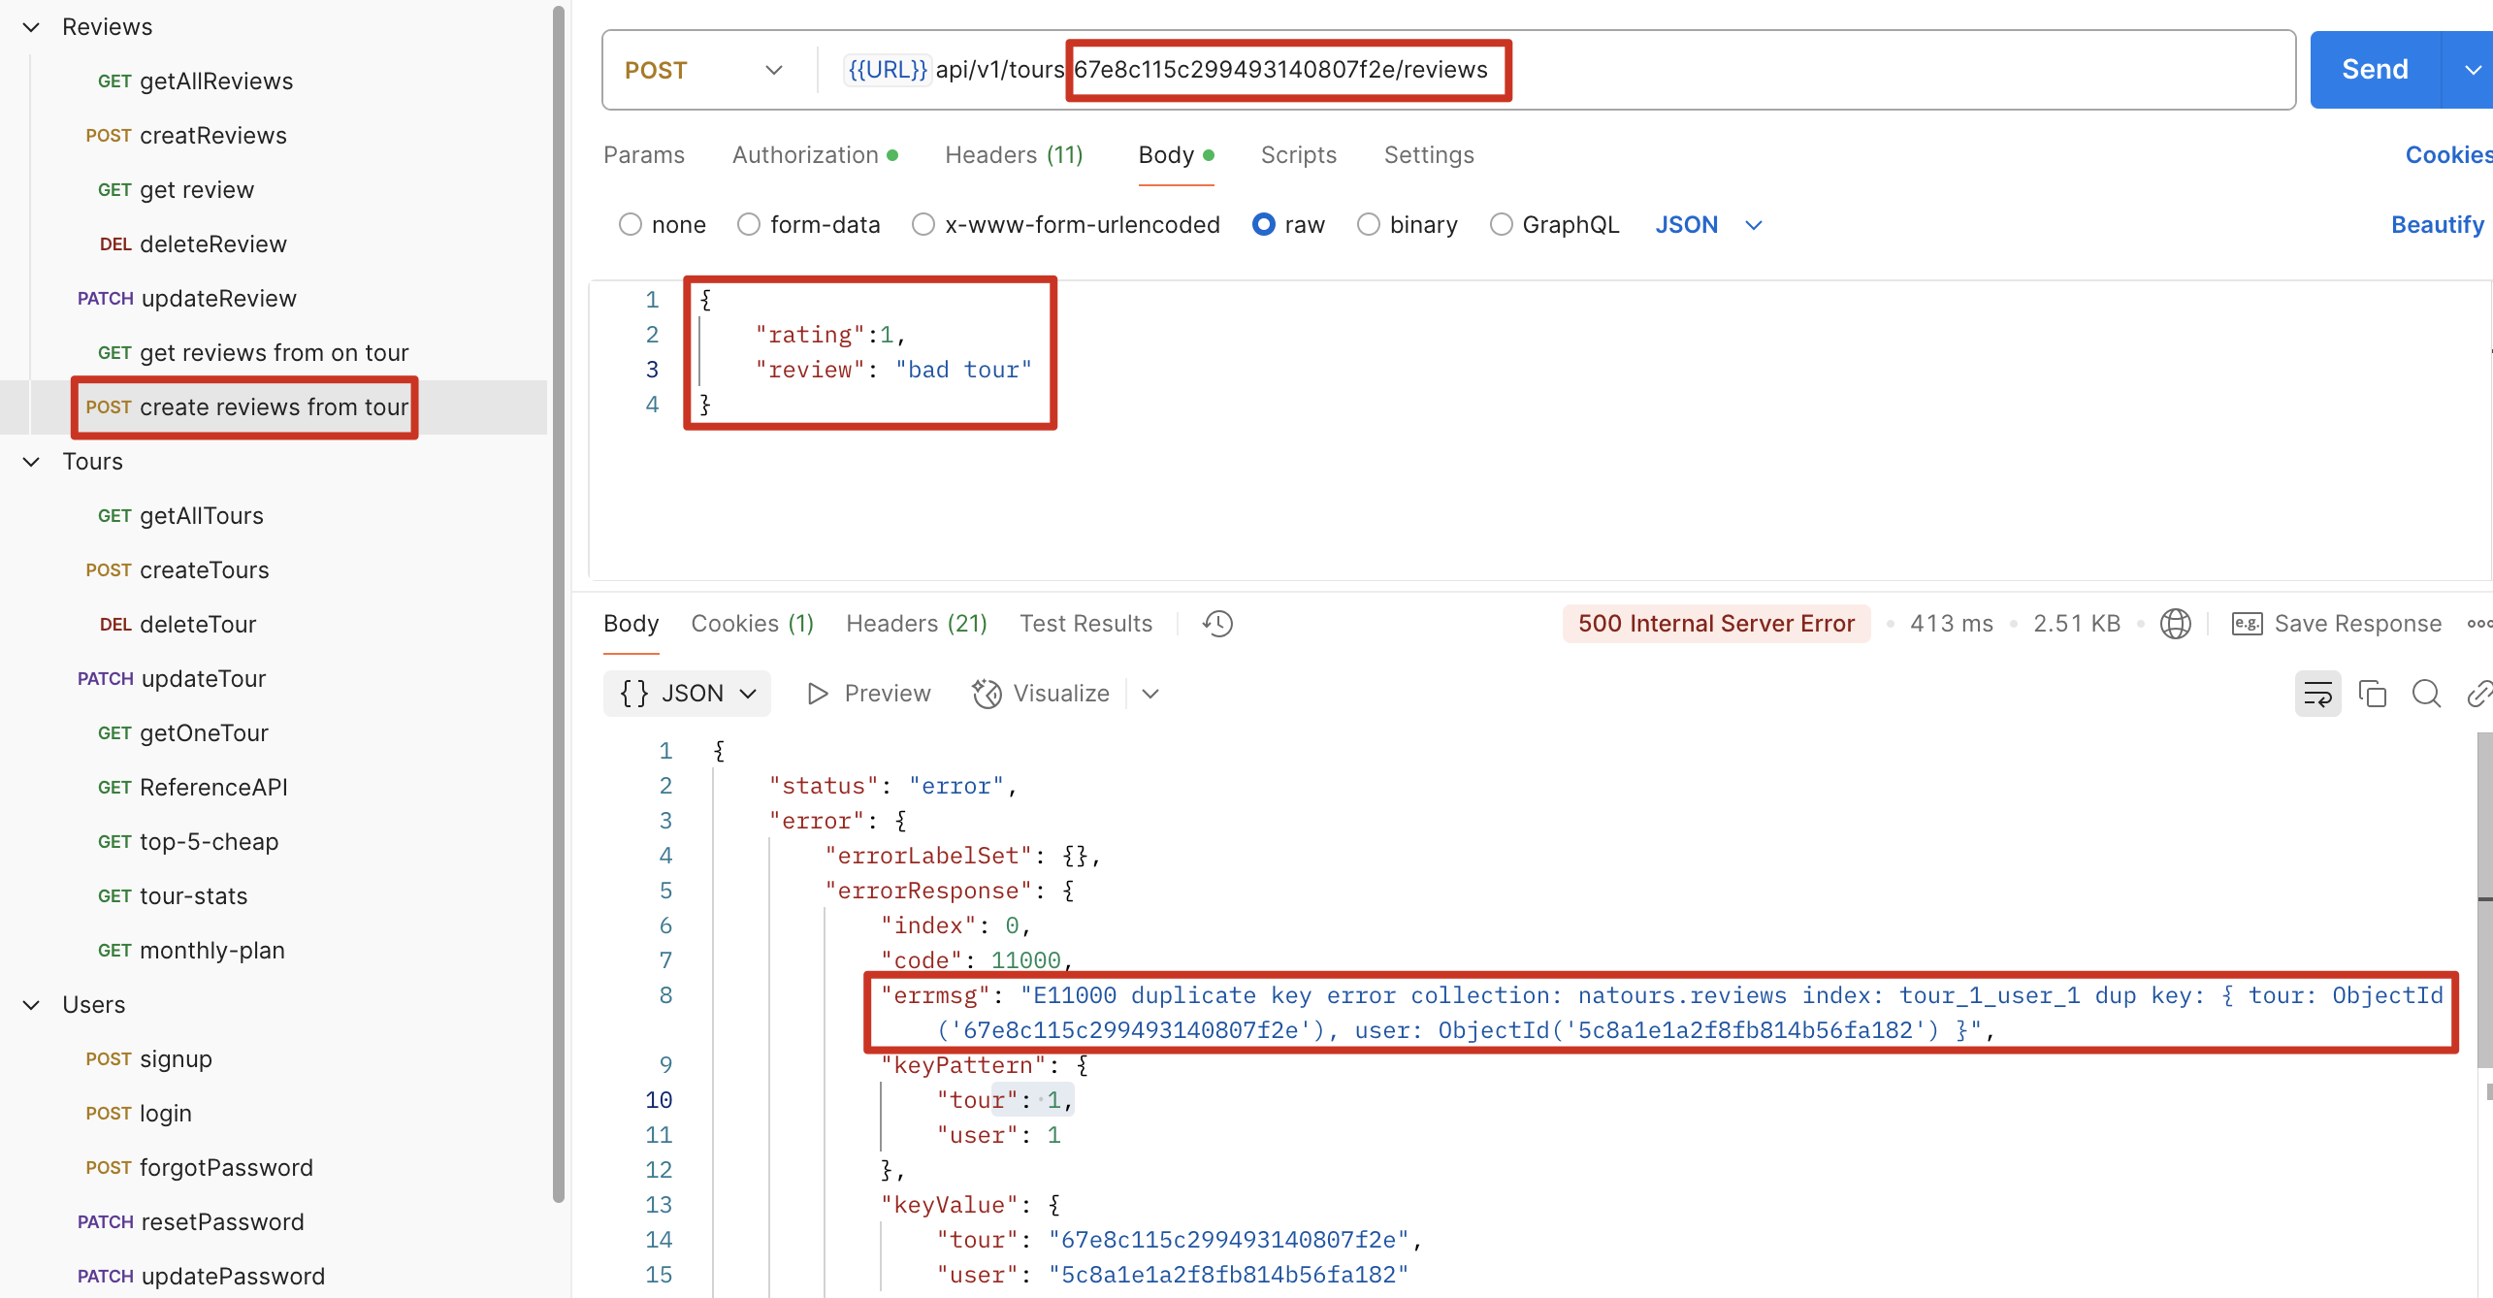The image size is (2493, 1298).
Task: Switch to the Headers (11) tab
Action: click(x=1014, y=155)
